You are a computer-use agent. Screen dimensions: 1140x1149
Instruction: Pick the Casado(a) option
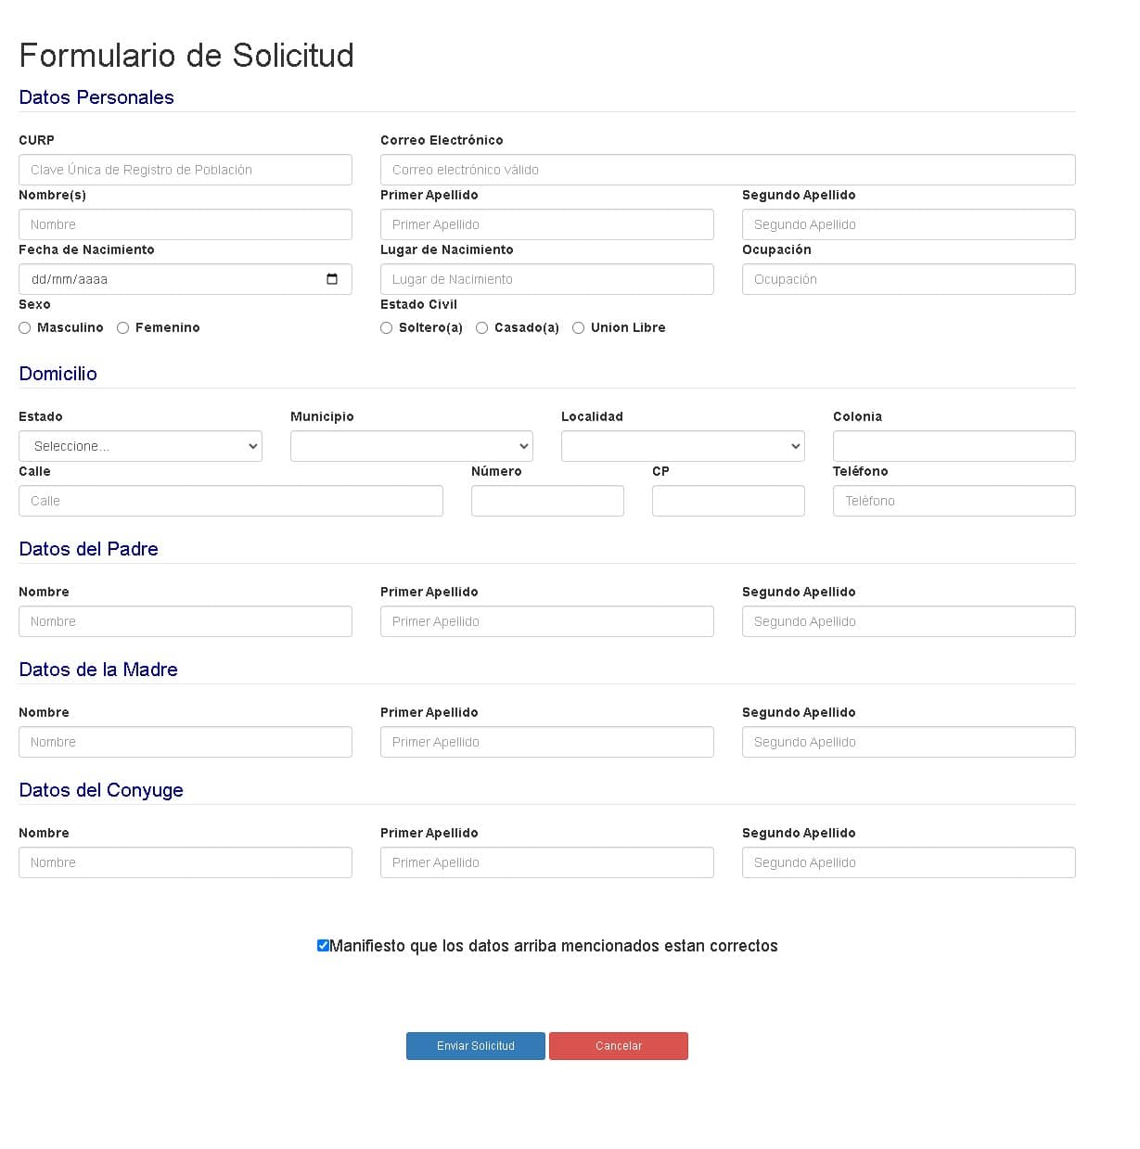coord(482,328)
